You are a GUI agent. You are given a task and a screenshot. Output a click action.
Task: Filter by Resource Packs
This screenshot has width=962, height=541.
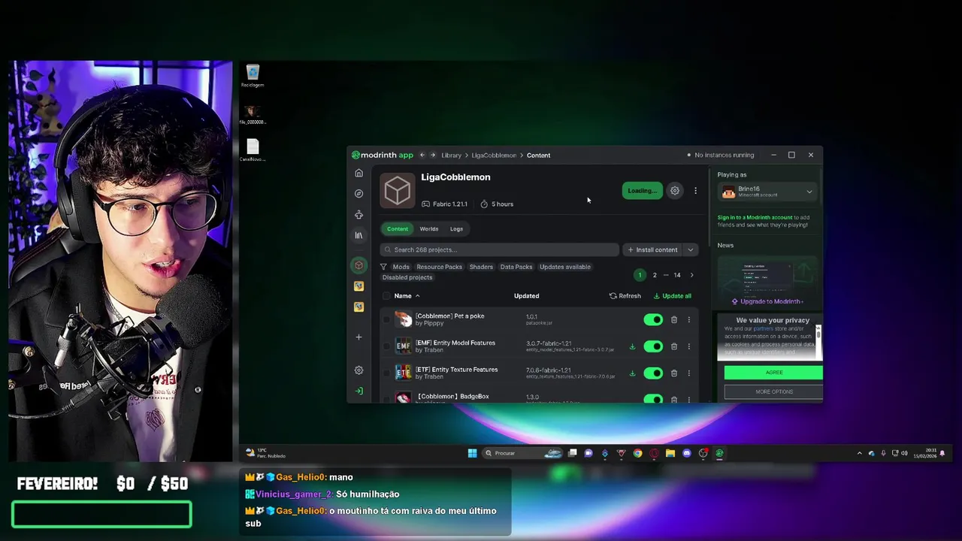(440, 267)
